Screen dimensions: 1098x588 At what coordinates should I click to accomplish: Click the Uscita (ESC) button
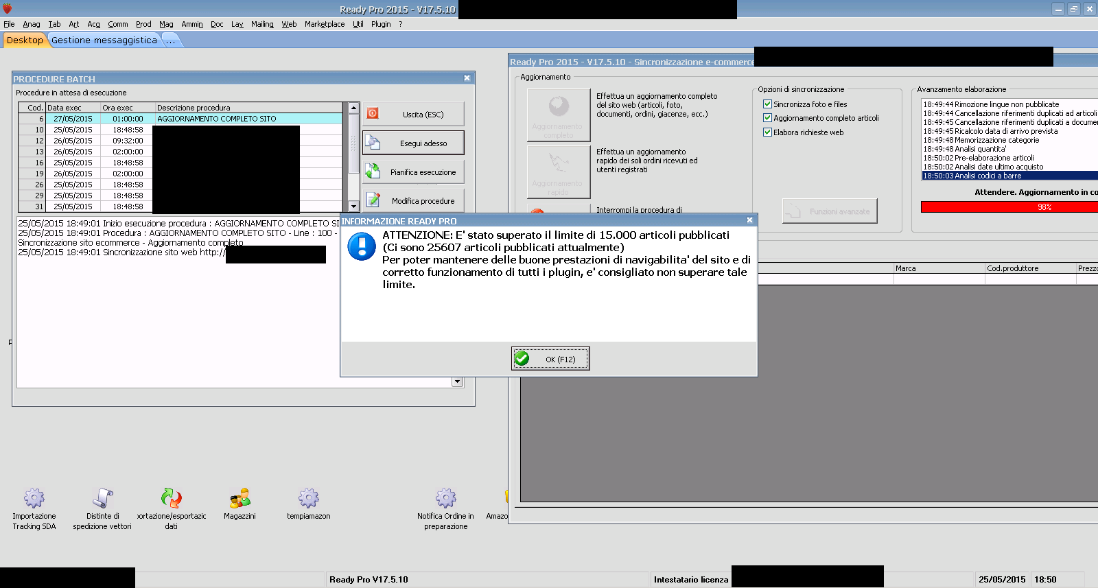413,113
